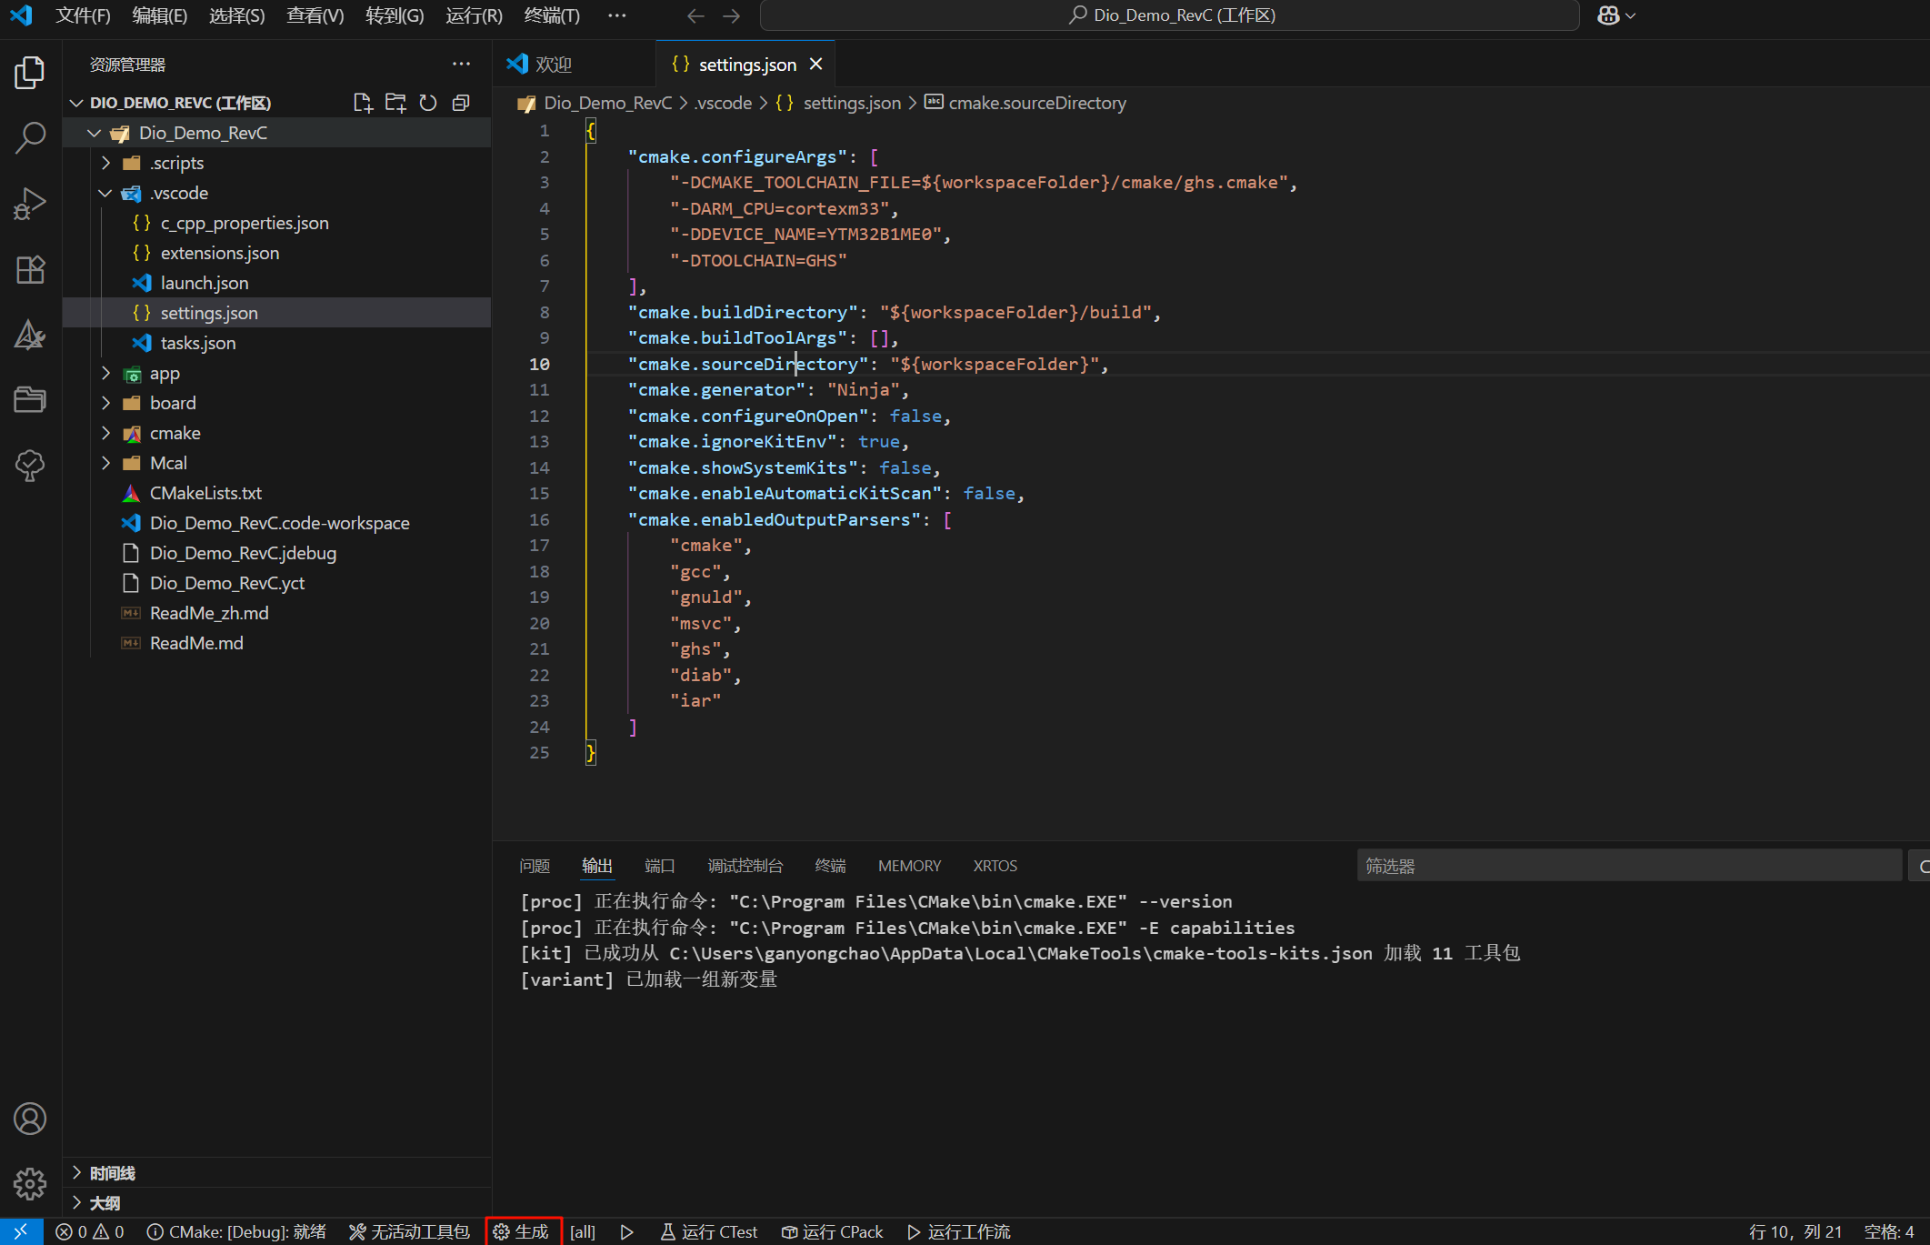Open the Search view in activity bar
This screenshot has width=1930, height=1245.
coord(30,138)
